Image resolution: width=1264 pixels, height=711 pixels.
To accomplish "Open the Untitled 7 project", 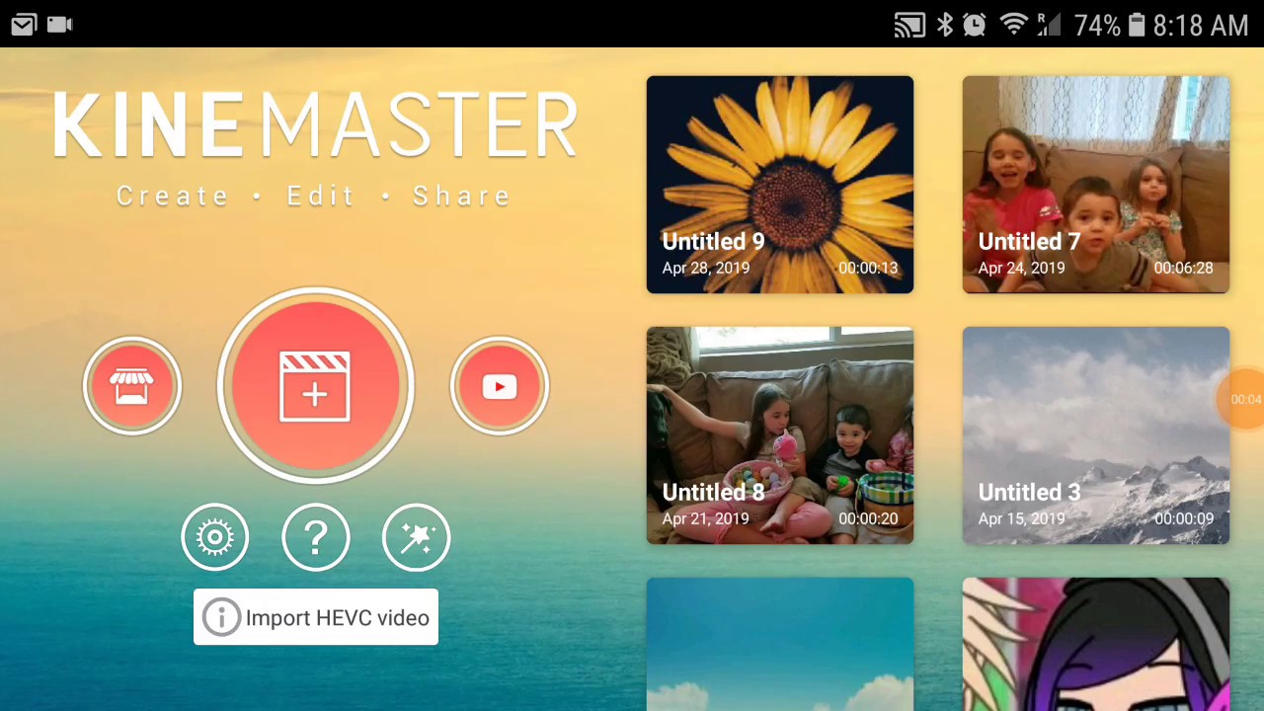I will [1096, 185].
